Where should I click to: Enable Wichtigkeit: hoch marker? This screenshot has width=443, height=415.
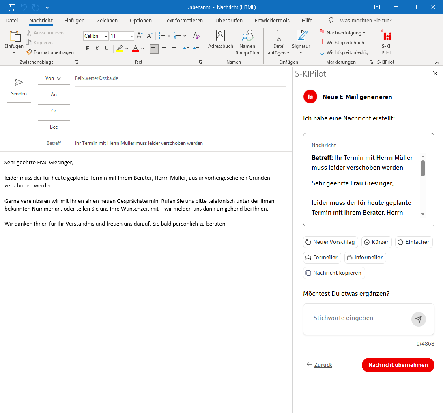tap(342, 43)
